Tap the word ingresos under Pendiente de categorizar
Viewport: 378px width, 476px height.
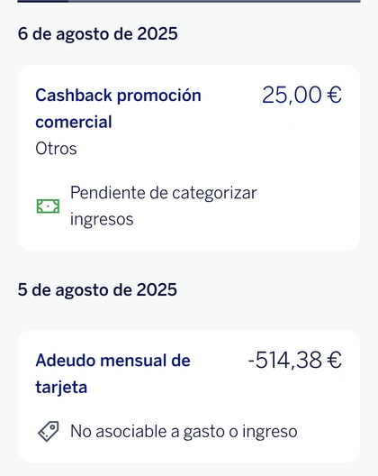(x=102, y=219)
